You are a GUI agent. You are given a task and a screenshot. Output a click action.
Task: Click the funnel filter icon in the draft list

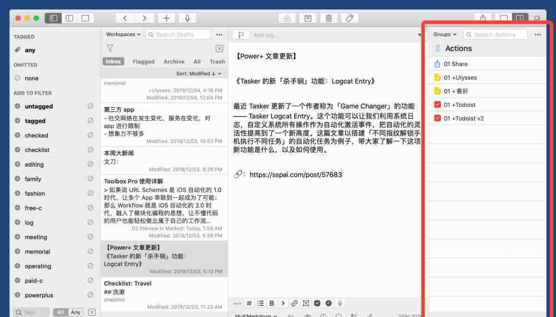click(110, 48)
